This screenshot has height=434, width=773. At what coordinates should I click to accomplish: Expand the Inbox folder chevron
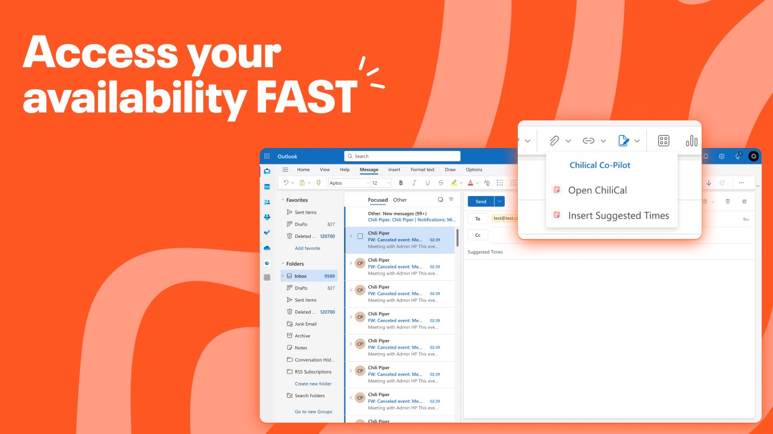283,276
